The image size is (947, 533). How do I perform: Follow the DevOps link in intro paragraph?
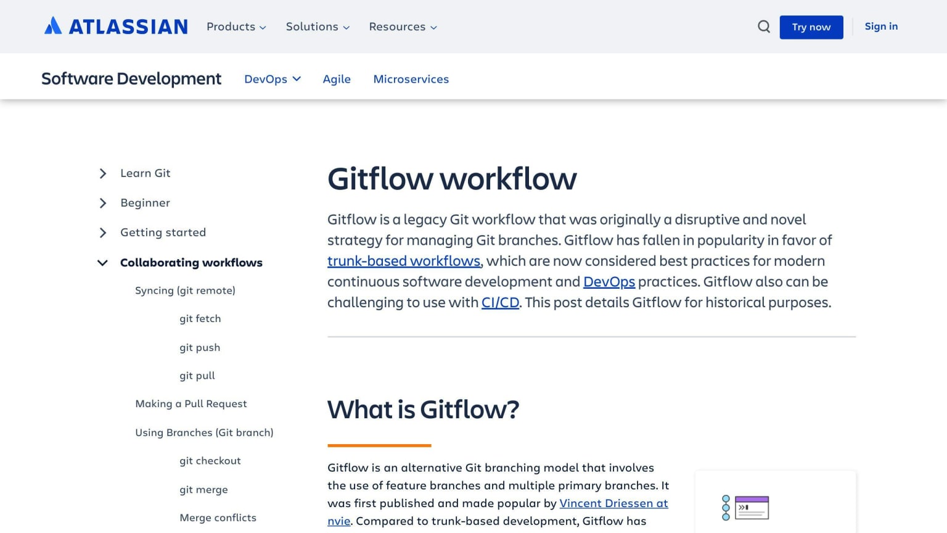[609, 282]
